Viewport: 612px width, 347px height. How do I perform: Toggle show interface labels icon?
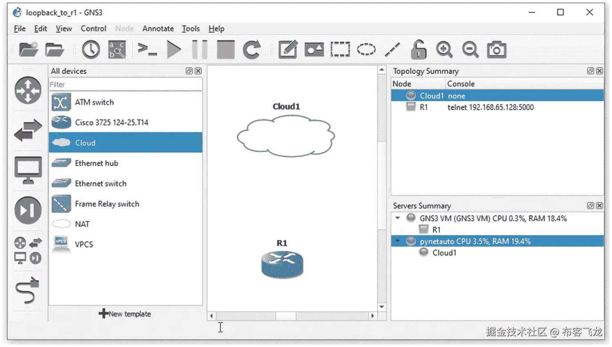tap(117, 50)
